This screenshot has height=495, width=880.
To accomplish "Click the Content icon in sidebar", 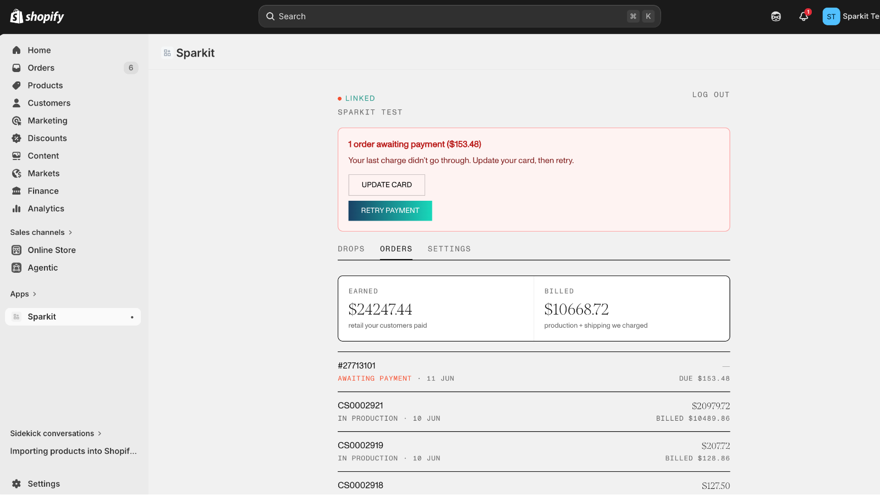I will click(x=16, y=156).
